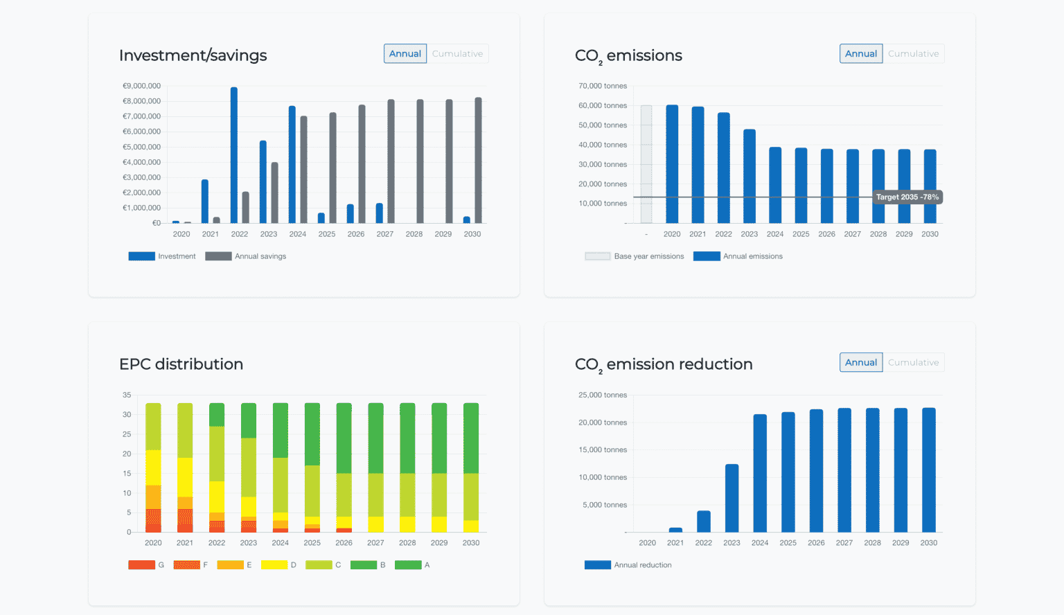The height and width of the screenshot is (615, 1064).
Task: Switch CO2 emissions chart to Cumulative
Action: 913,53
